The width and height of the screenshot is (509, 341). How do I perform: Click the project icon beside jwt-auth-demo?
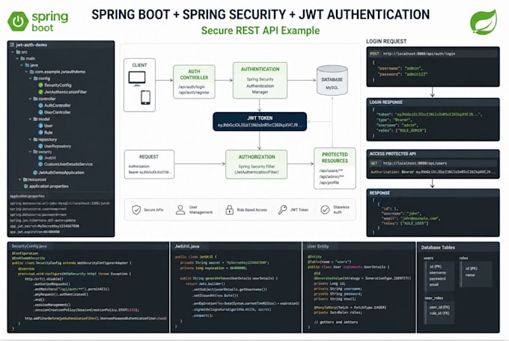tap(12, 45)
